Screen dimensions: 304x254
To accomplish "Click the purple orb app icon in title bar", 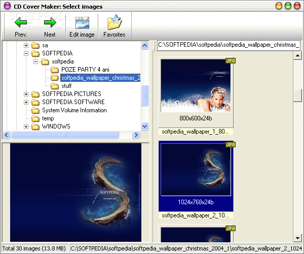I will (7, 6).
